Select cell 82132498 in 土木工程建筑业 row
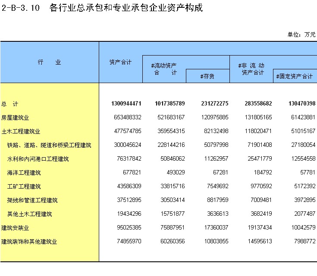317x276 pixels. [x=216, y=131]
